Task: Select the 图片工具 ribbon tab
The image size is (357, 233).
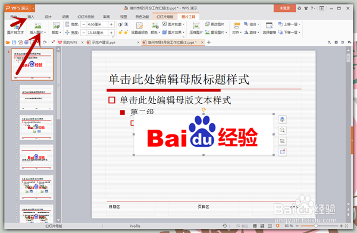Action: pos(188,17)
